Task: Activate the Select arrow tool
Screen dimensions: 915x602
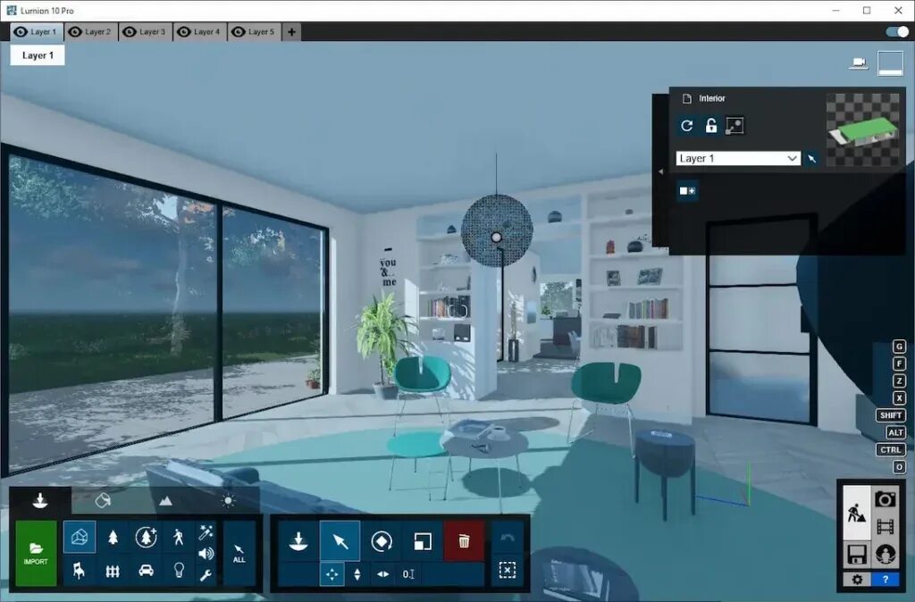Action: tap(340, 541)
